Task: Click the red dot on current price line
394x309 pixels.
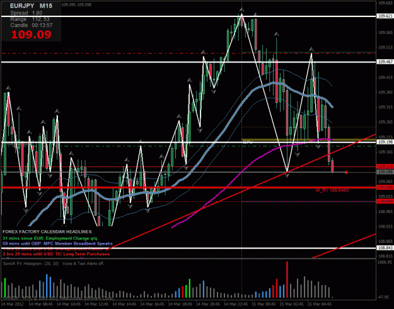Action: click(x=346, y=172)
